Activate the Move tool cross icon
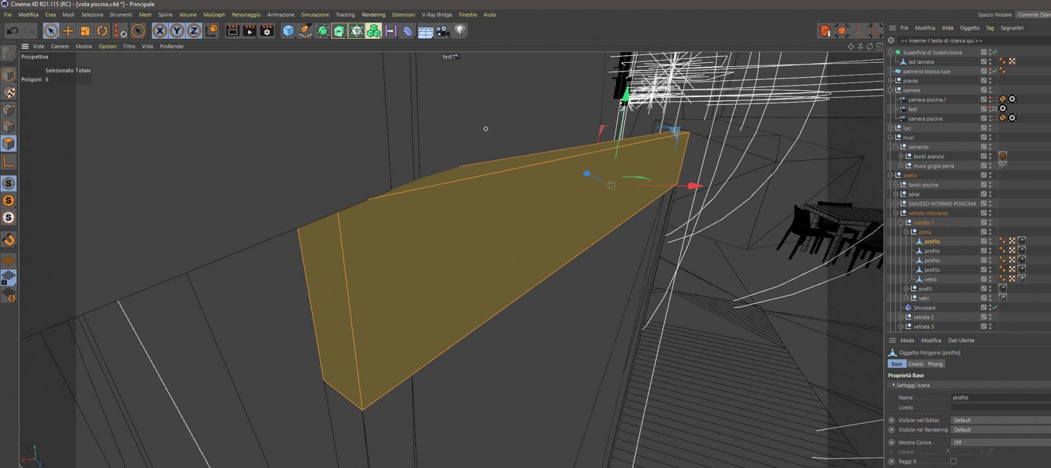This screenshot has height=468, width=1051. pyautogui.click(x=68, y=31)
